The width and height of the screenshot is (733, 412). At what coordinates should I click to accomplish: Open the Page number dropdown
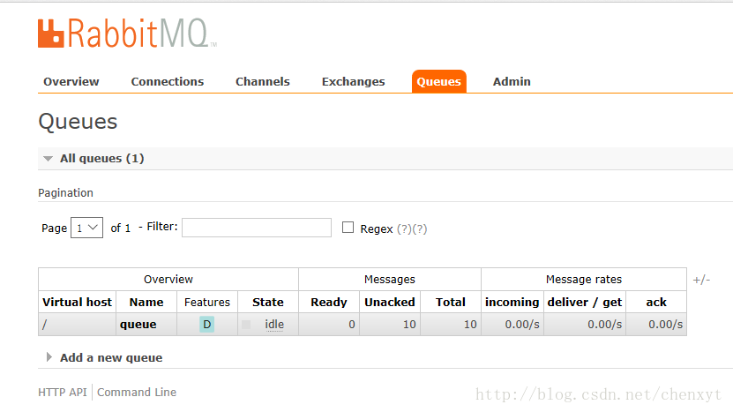point(87,228)
